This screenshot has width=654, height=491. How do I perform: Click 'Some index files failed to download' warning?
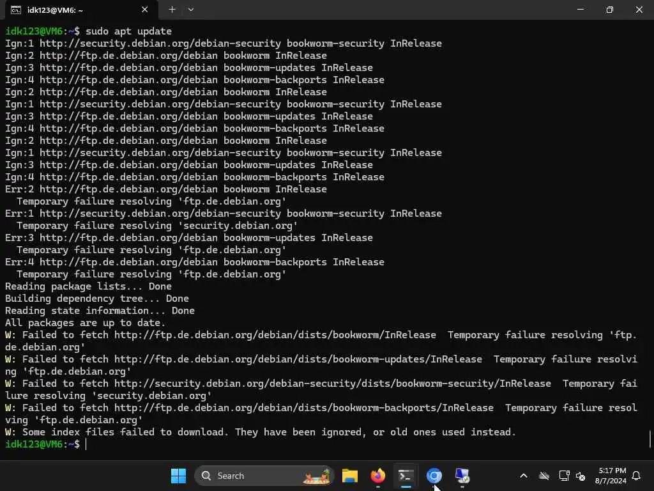click(261, 432)
